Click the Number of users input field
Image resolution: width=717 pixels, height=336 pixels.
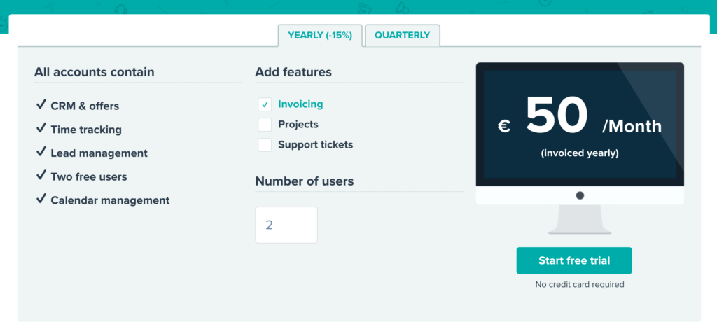point(286,225)
